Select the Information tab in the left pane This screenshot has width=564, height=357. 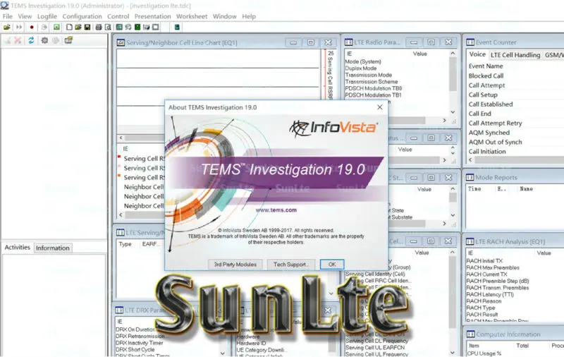52,248
